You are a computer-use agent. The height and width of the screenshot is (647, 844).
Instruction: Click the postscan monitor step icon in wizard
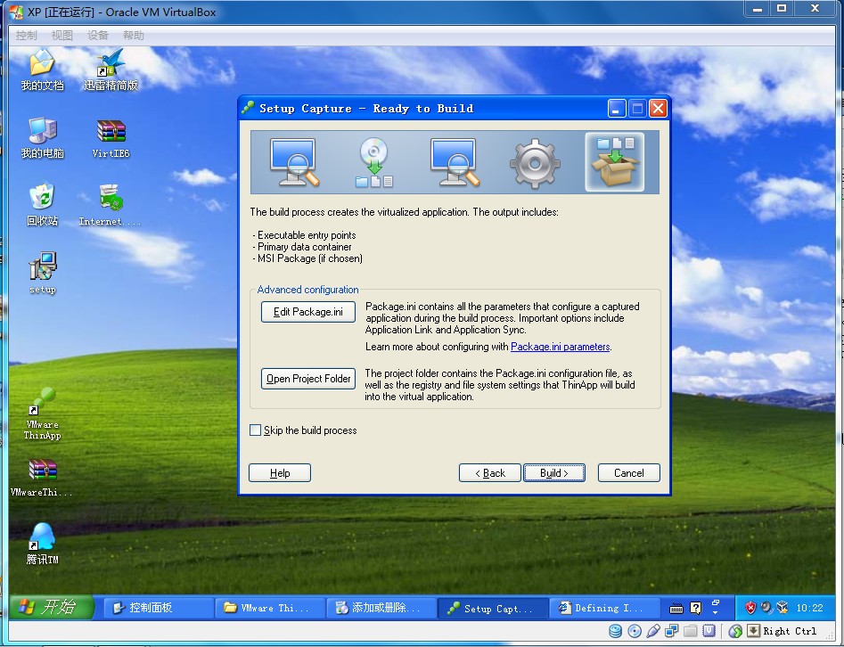455,162
